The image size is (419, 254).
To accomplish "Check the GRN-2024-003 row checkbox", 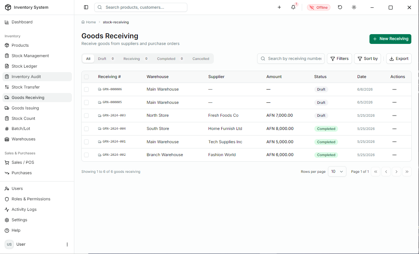I will click(87, 115).
